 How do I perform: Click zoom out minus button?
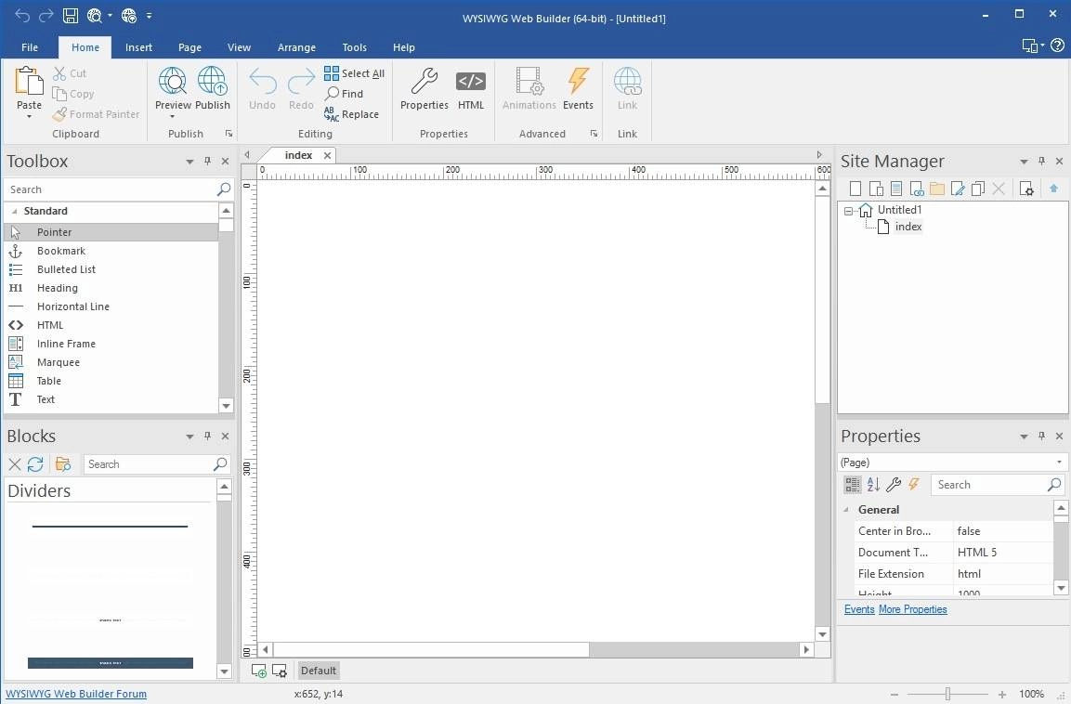tap(895, 695)
